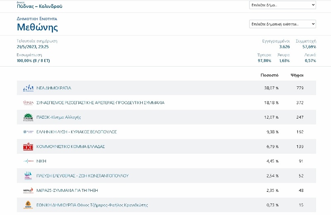Click the Εγγεγραμμένοι label
The height and width of the screenshot is (215, 331).
[276, 41]
